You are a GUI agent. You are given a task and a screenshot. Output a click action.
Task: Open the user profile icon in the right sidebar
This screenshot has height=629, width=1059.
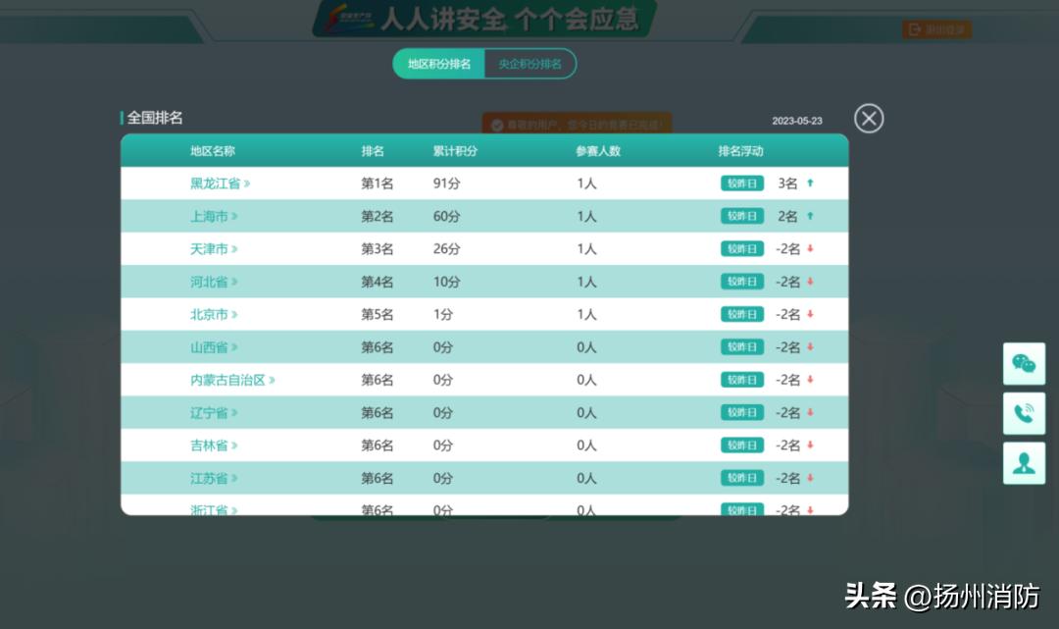point(1024,462)
